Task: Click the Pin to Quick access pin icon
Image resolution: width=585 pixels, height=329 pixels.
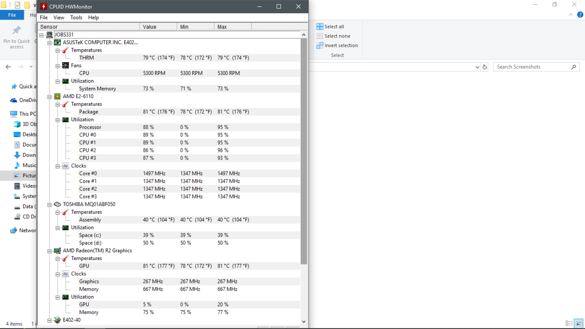Action: 16,30
